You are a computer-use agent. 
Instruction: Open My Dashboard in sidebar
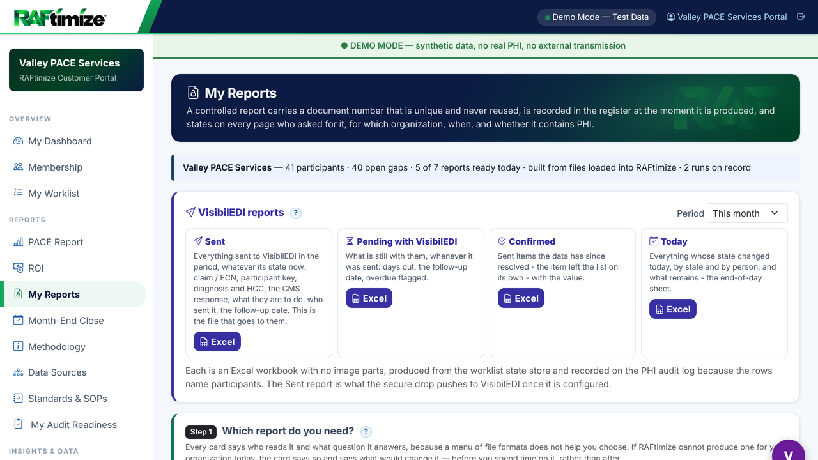(x=73, y=141)
